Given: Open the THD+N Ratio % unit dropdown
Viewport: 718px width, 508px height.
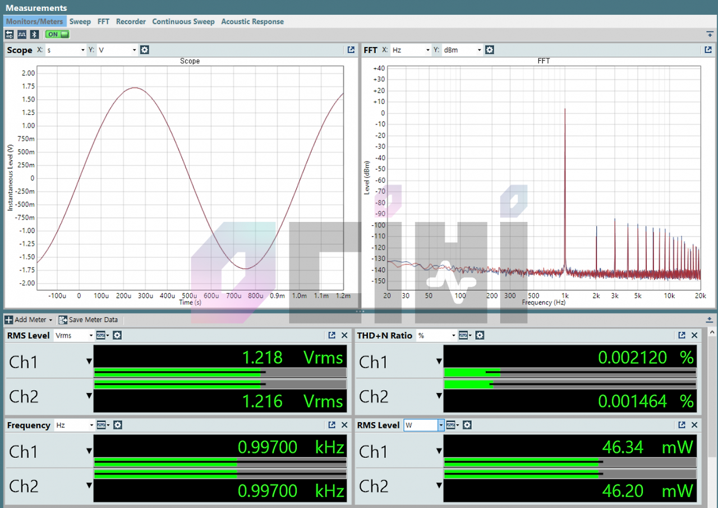Looking at the screenshot, I should [x=435, y=335].
